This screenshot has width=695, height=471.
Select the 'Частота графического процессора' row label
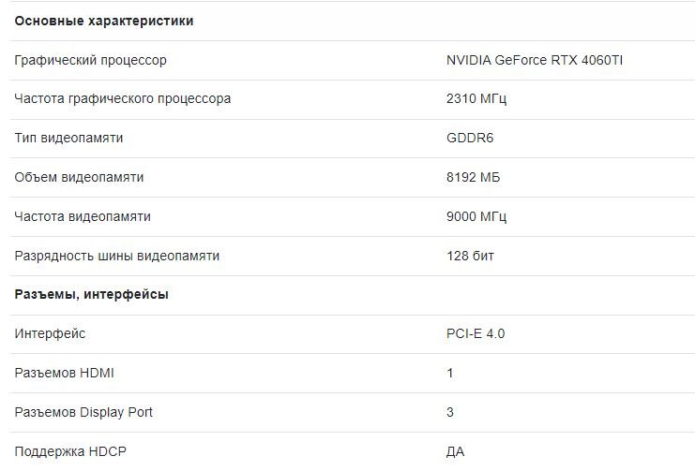coord(122,98)
